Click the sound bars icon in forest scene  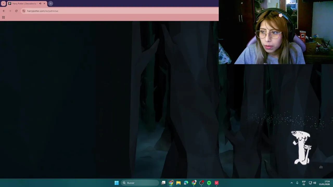[x=321, y=167]
